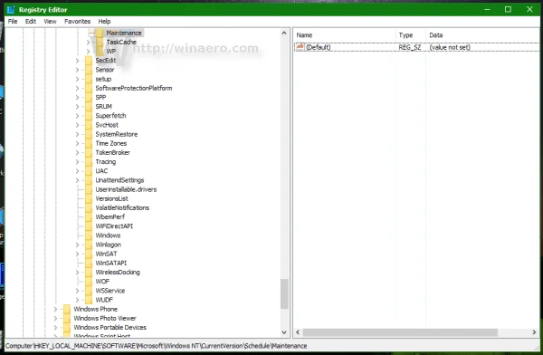The height and width of the screenshot is (355, 543).
Task: Open the Help menu
Action: [104, 22]
